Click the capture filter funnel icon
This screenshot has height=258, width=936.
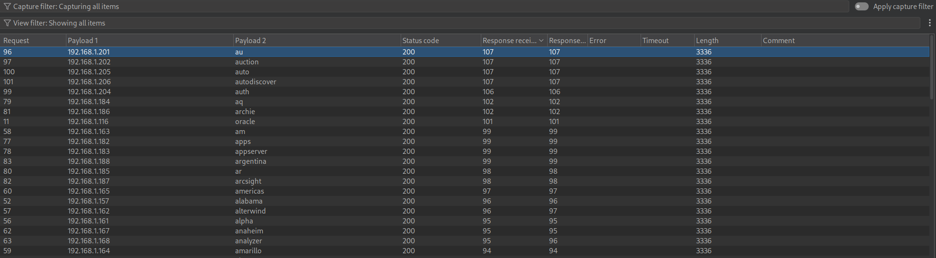[7, 7]
